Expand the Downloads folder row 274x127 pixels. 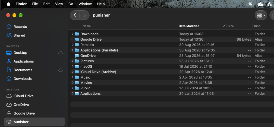click(x=73, y=34)
